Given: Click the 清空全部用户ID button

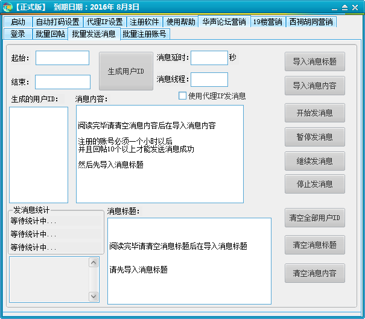Looking at the screenshot, I should [314, 218].
